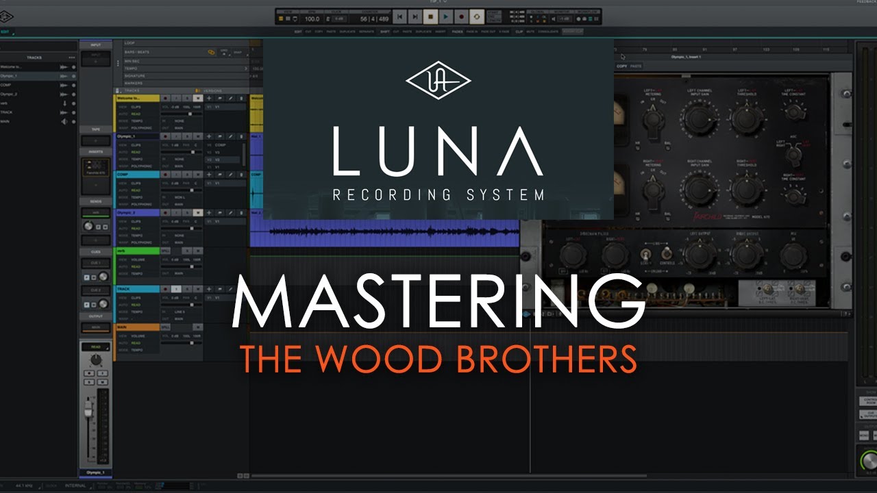Image resolution: width=877 pixels, height=493 pixels.
Task: Click Fairchild Left Output knob
Action: 700,253
